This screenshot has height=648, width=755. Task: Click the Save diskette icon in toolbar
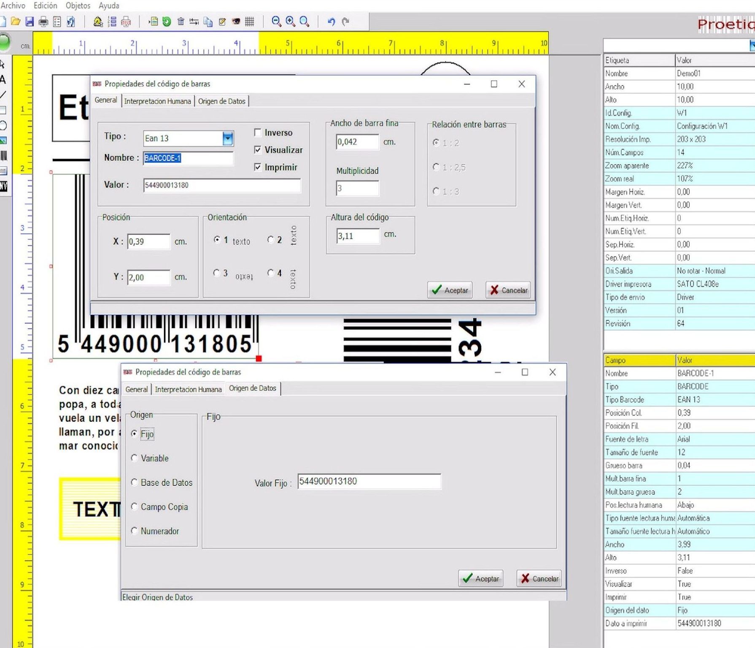point(29,22)
